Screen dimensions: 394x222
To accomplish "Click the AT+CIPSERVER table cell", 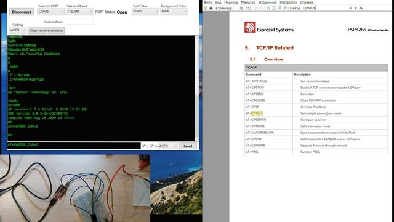I will click(x=268, y=120).
